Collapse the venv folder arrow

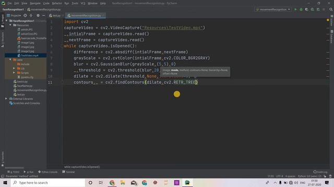coord(10,60)
